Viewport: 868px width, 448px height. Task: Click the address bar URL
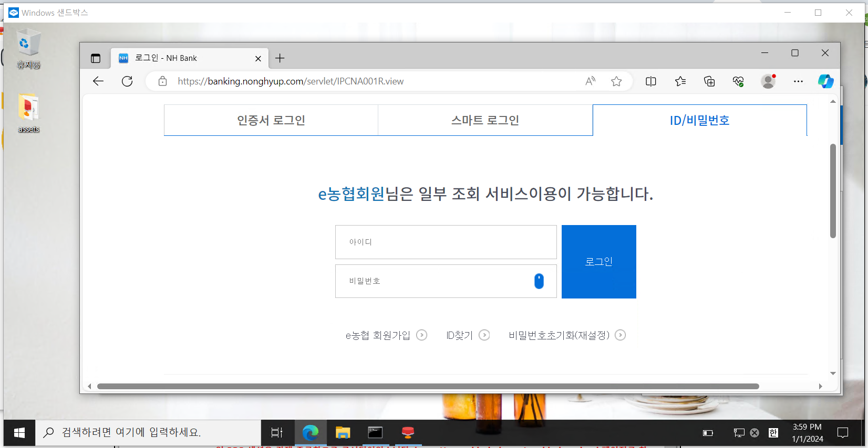pyautogui.click(x=291, y=81)
